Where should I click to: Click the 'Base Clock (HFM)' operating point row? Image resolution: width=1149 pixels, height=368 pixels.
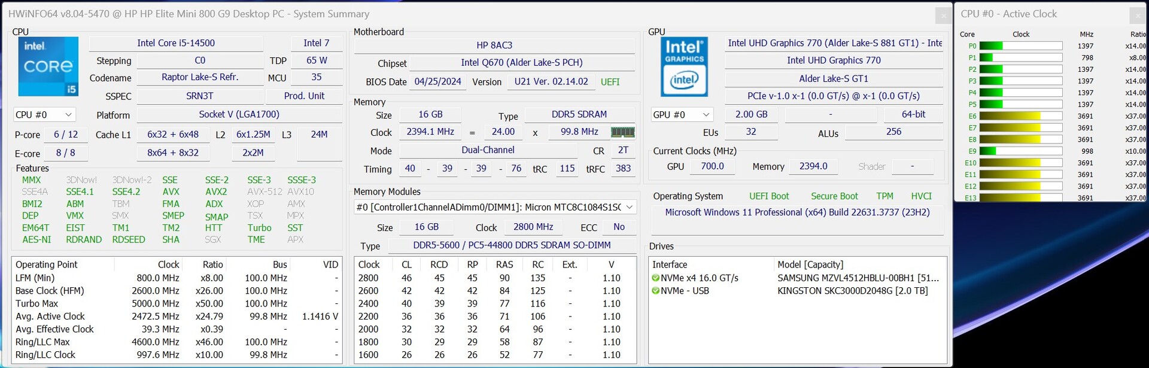point(177,291)
